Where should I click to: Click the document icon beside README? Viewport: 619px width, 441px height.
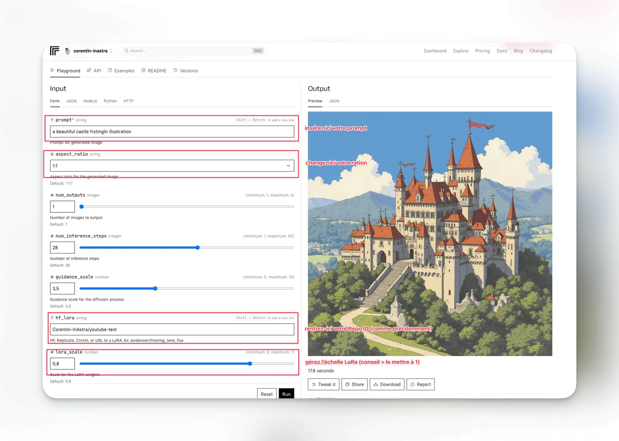pyautogui.click(x=143, y=70)
